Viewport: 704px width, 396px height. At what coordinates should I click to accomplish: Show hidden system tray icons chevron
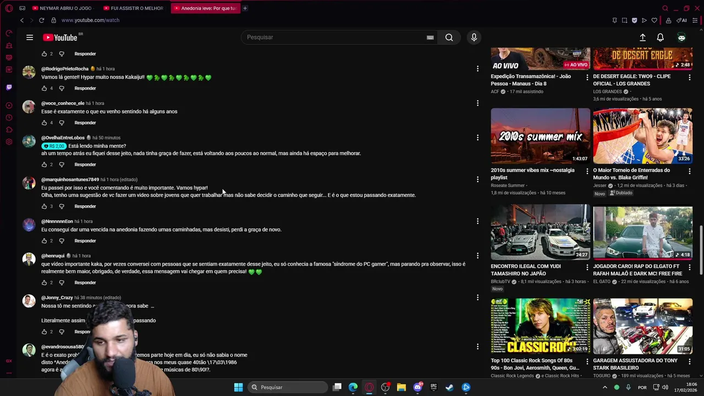click(x=604, y=387)
